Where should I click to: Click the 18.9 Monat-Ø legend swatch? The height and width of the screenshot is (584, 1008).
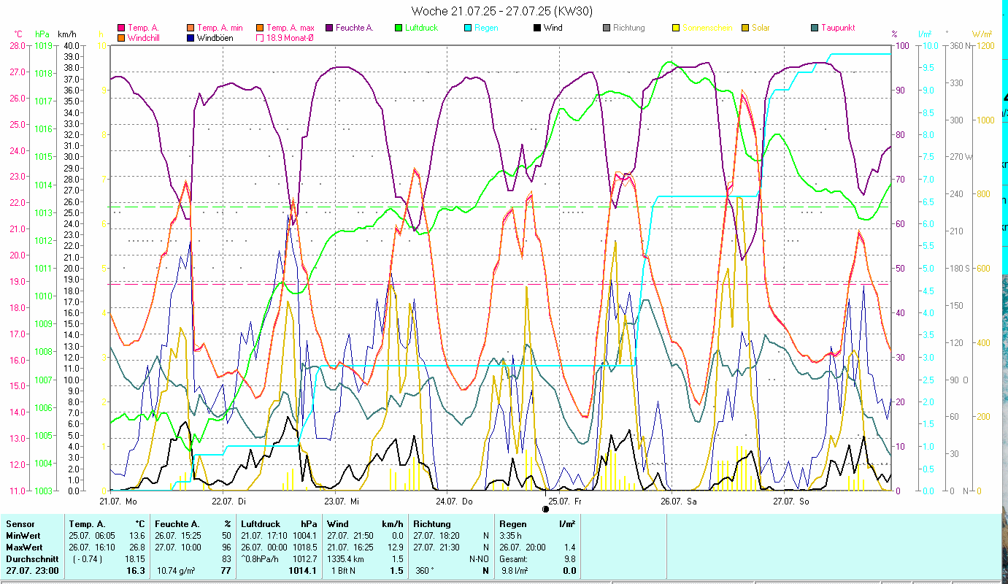(259, 38)
